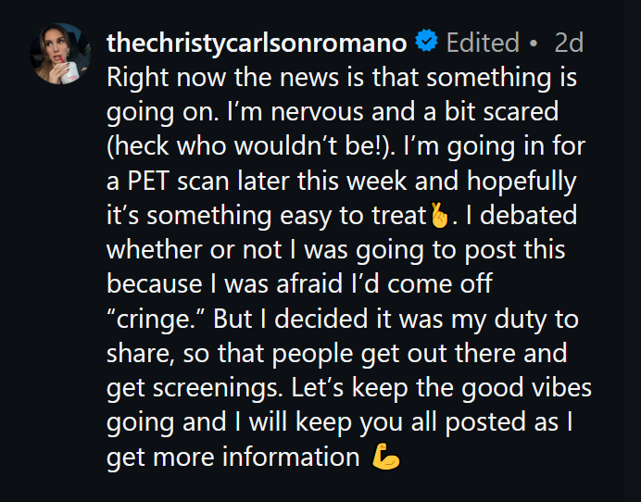
Task: Click the thechristycarlsonromano username link
Action: click(x=257, y=43)
